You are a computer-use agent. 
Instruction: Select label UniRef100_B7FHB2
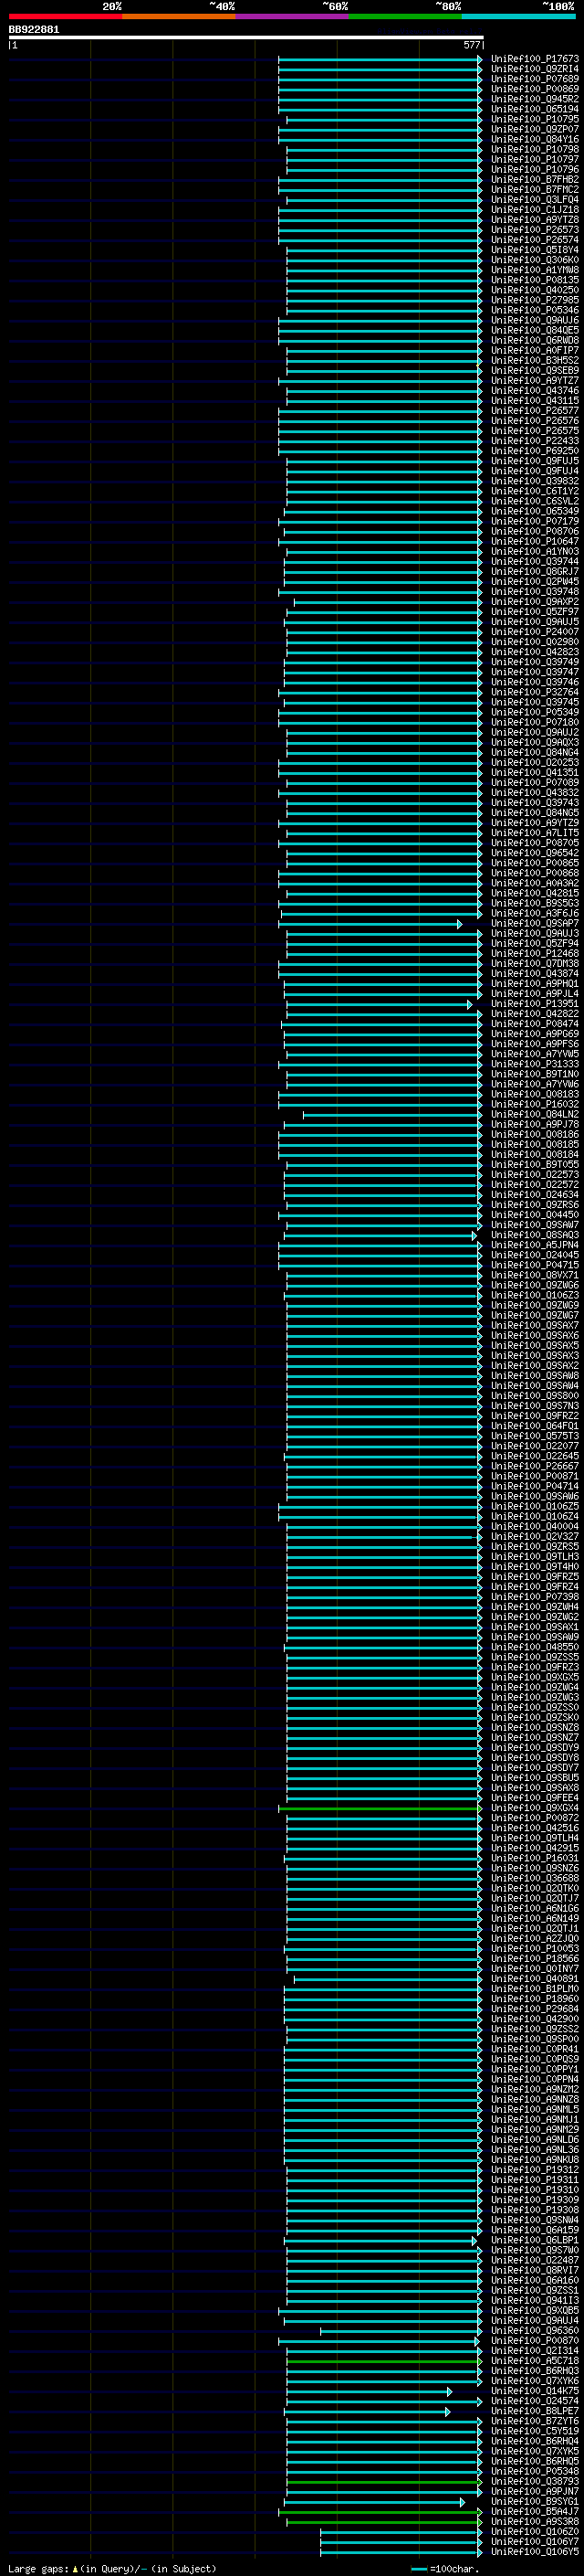(535, 179)
